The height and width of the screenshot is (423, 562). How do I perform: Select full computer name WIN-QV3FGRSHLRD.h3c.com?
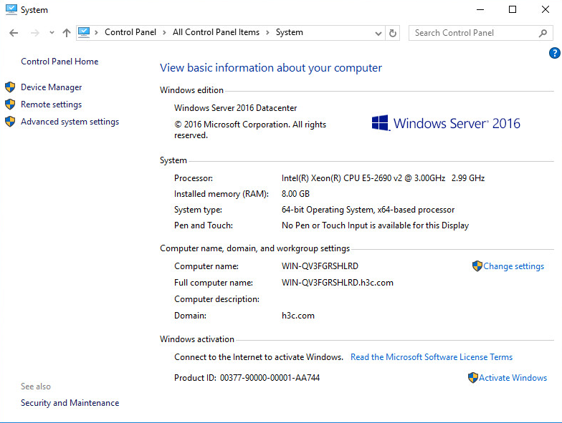(338, 283)
